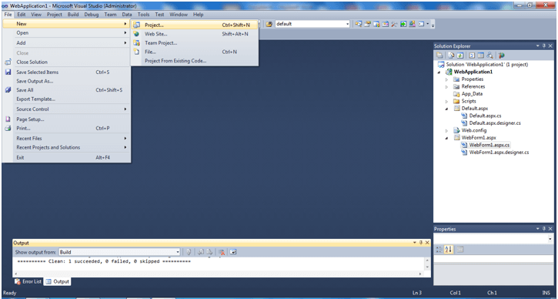Refresh the Solution Explorer tree
This screenshot has width=558, height=299.
460,55
